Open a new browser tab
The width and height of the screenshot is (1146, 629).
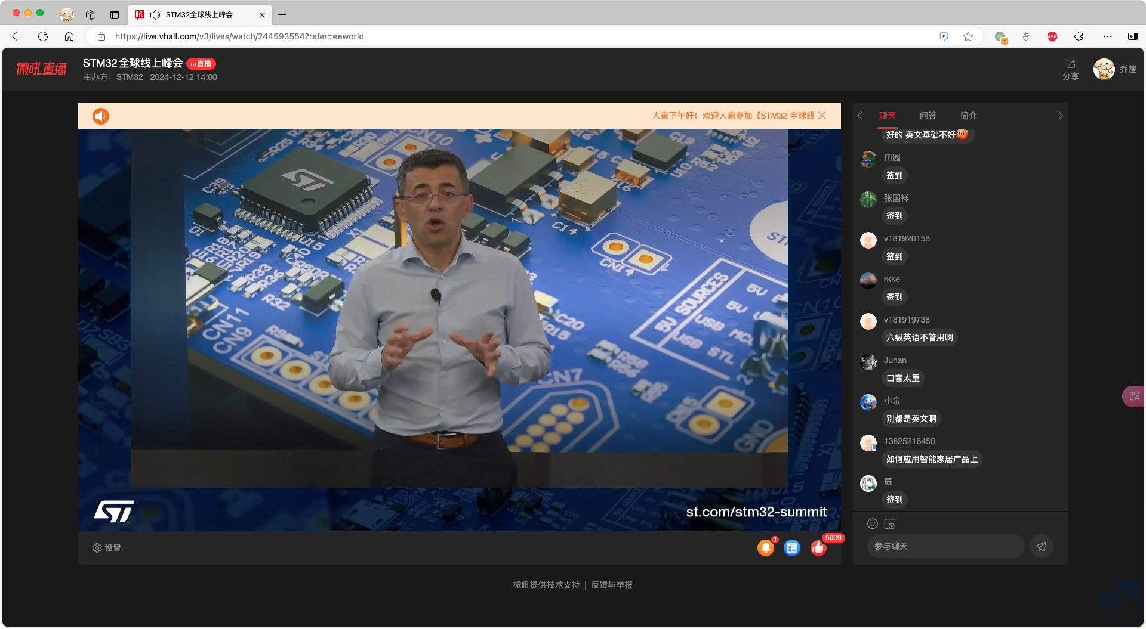282,15
